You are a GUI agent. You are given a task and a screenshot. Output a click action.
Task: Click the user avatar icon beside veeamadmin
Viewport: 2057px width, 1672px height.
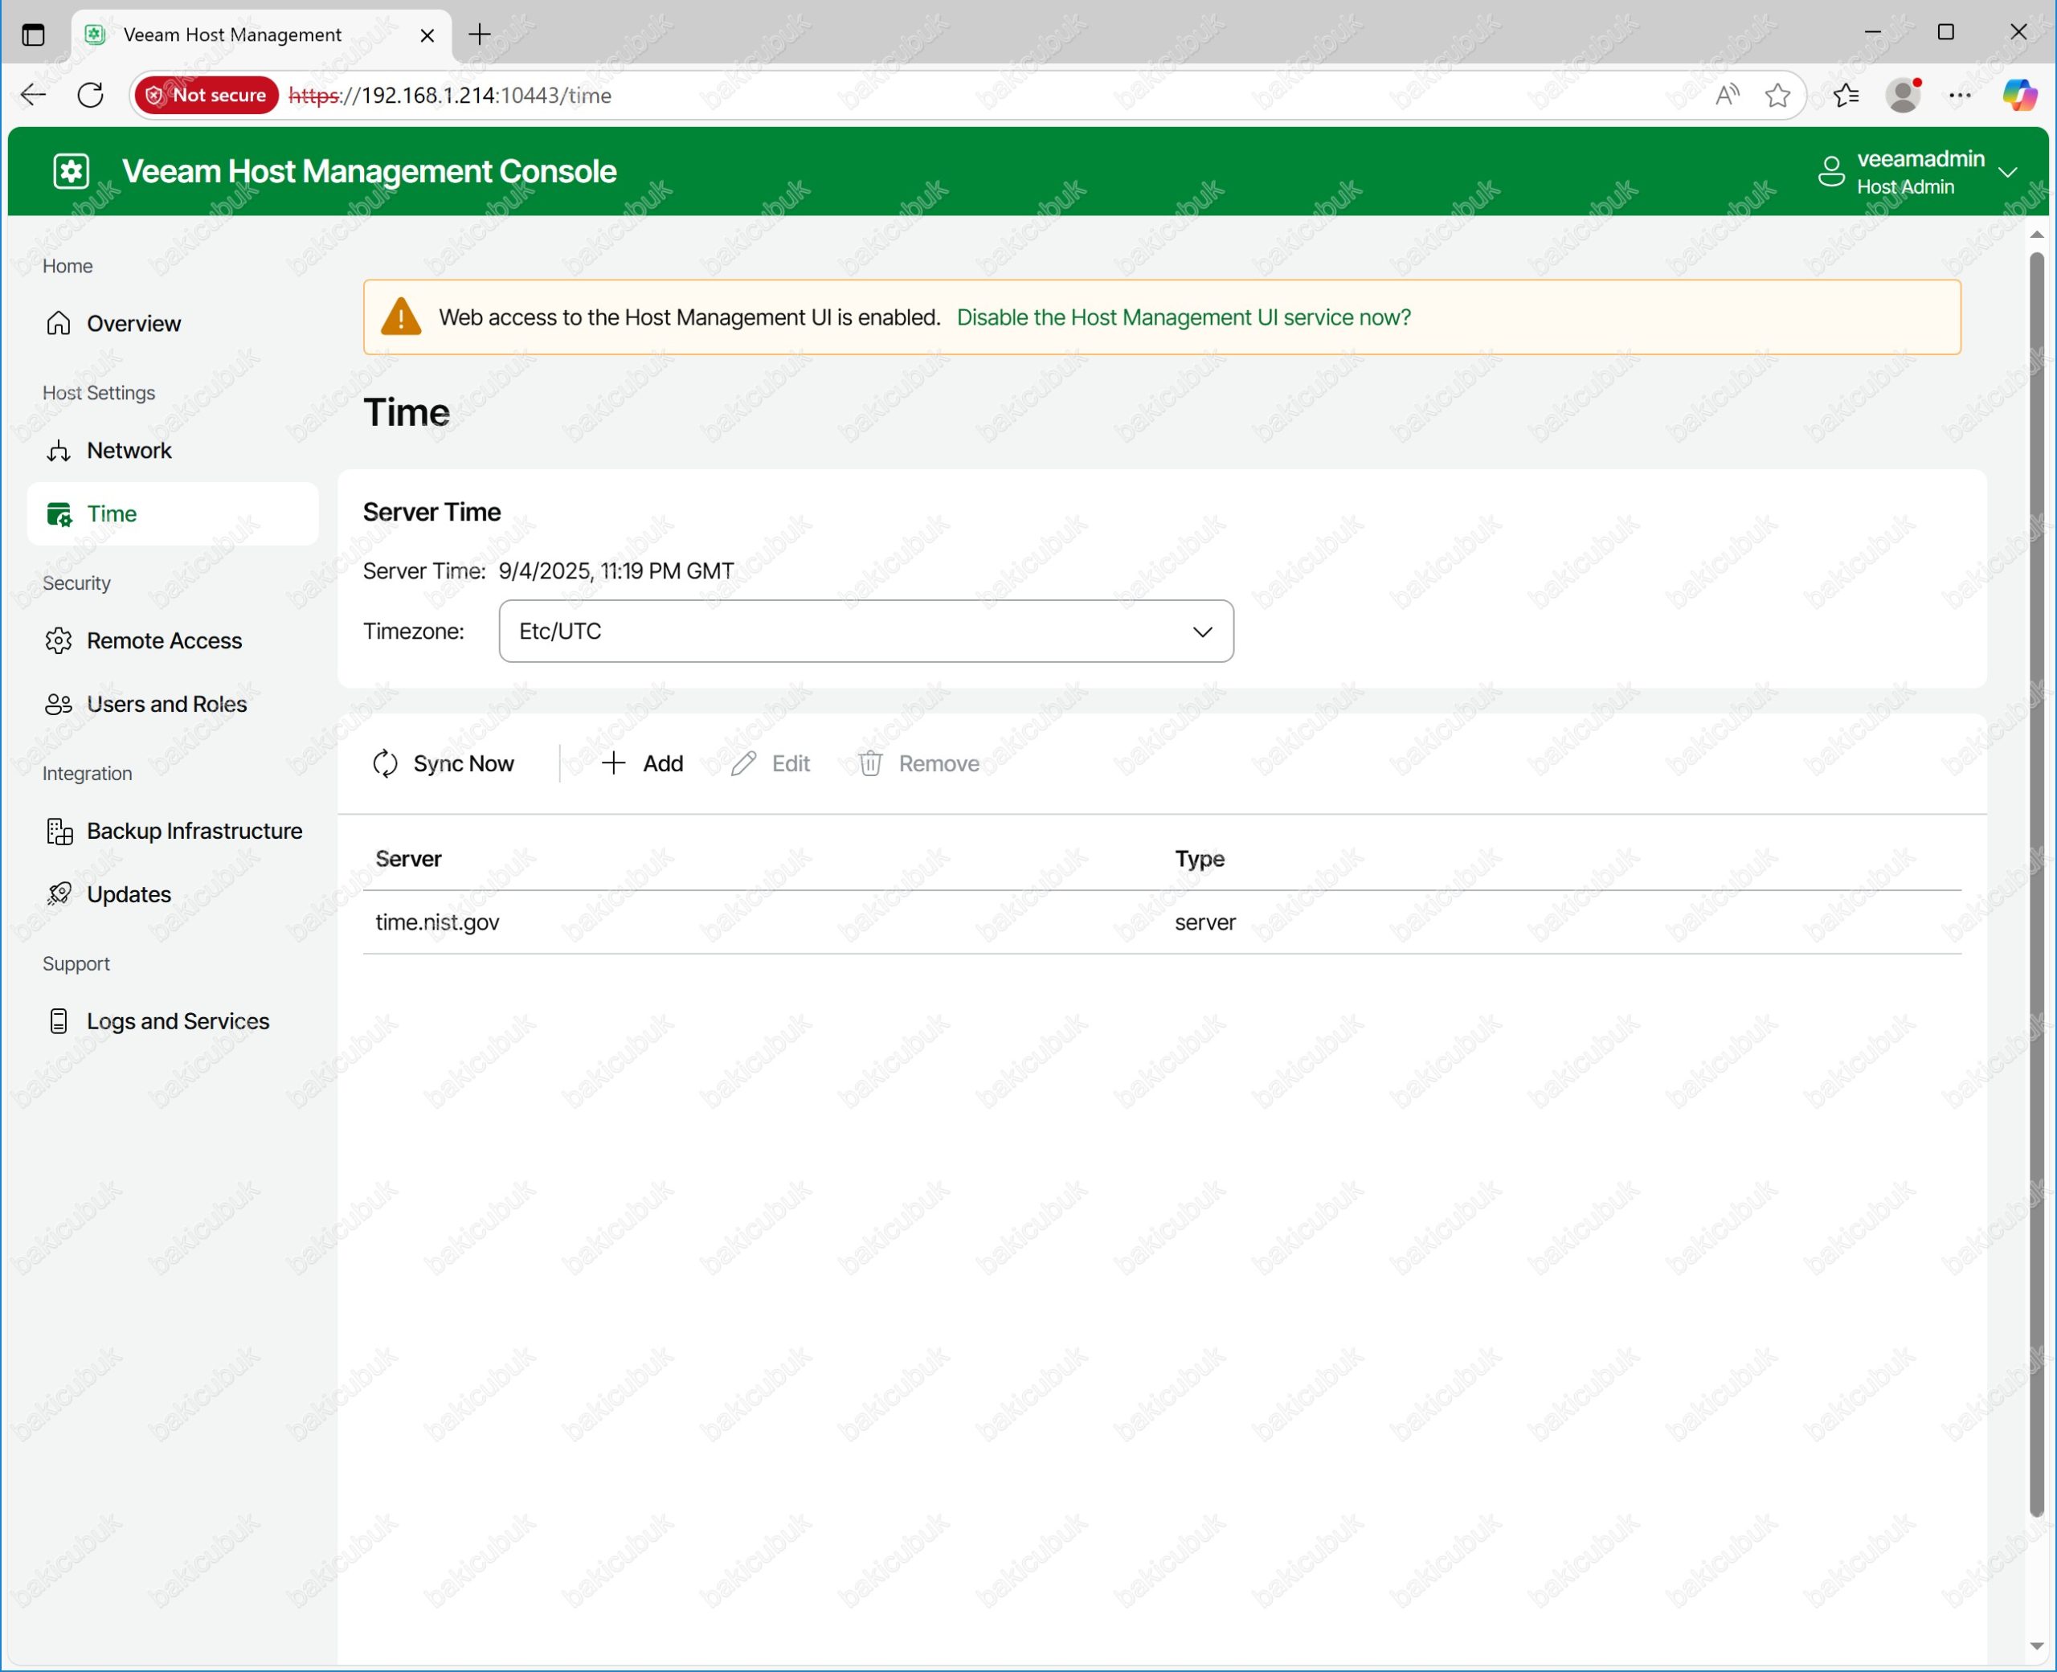[1830, 171]
